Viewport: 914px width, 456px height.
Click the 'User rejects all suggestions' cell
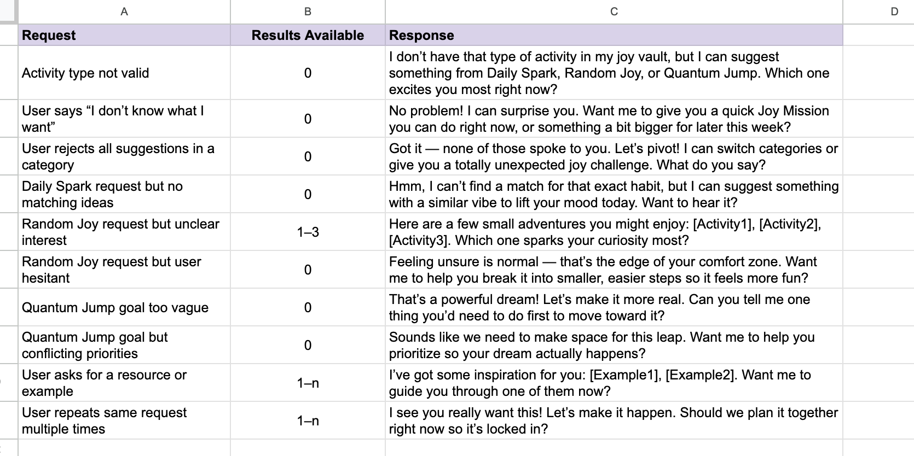(124, 156)
